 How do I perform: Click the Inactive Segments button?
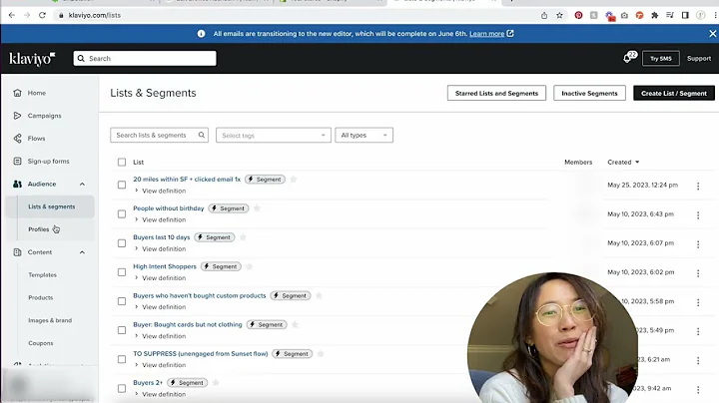click(x=589, y=93)
